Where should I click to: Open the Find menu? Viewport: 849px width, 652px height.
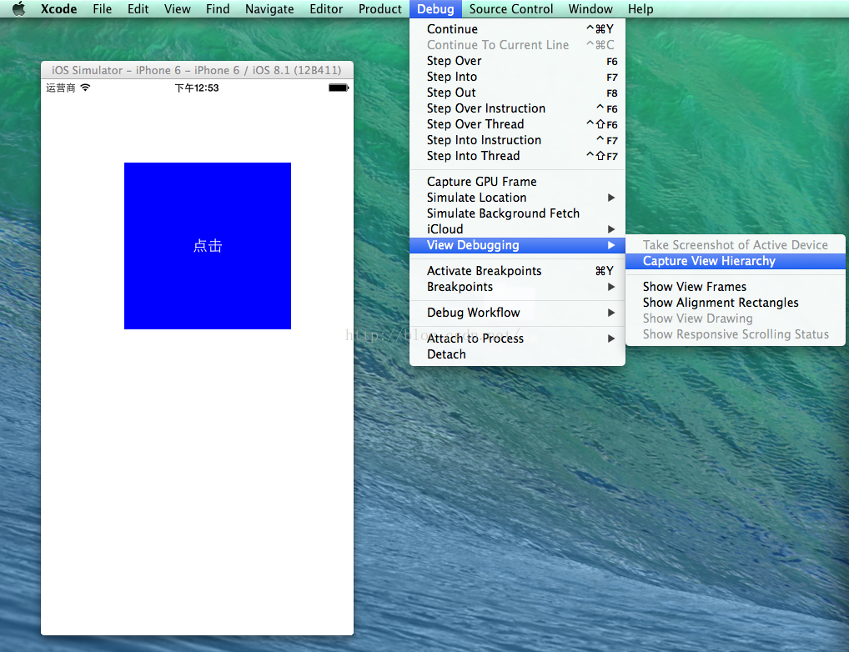tap(218, 8)
